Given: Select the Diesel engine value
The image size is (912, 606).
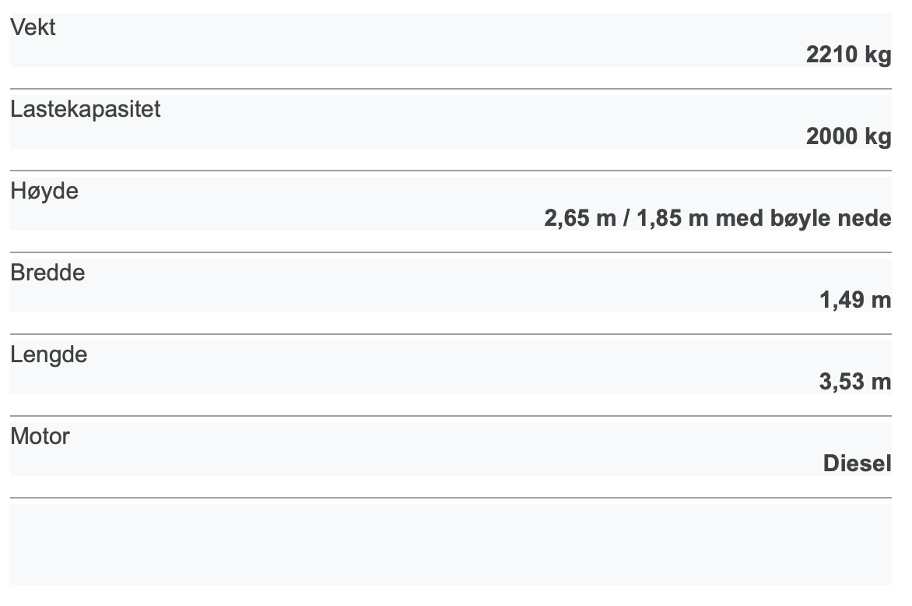Looking at the screenshot, I should click(857, 463).
